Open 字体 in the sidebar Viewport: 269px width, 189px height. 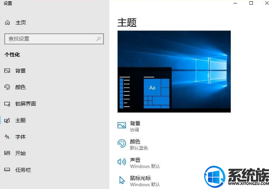pos(20,137)
